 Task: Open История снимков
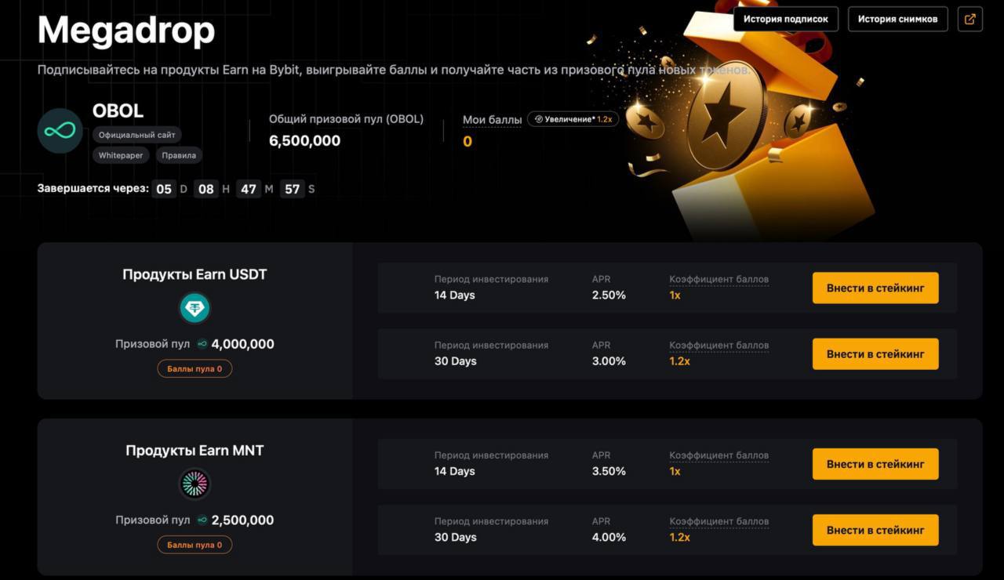click(897, 19)
